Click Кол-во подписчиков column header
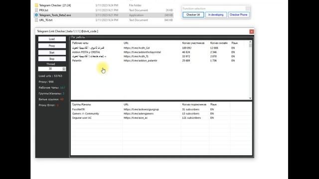319x179 pixels. 194,104
